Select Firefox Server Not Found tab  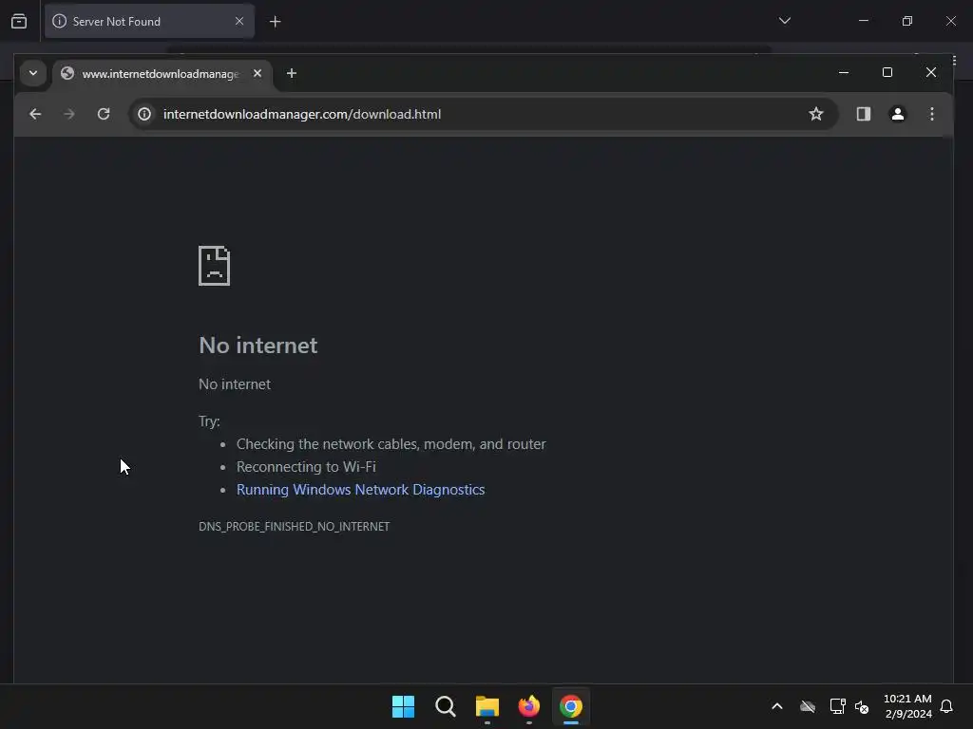pos(149,21)
